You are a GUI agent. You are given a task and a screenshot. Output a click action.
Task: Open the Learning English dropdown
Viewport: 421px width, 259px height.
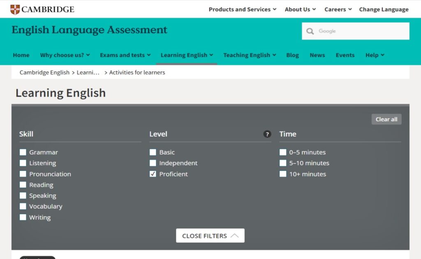tap(187, 55)
